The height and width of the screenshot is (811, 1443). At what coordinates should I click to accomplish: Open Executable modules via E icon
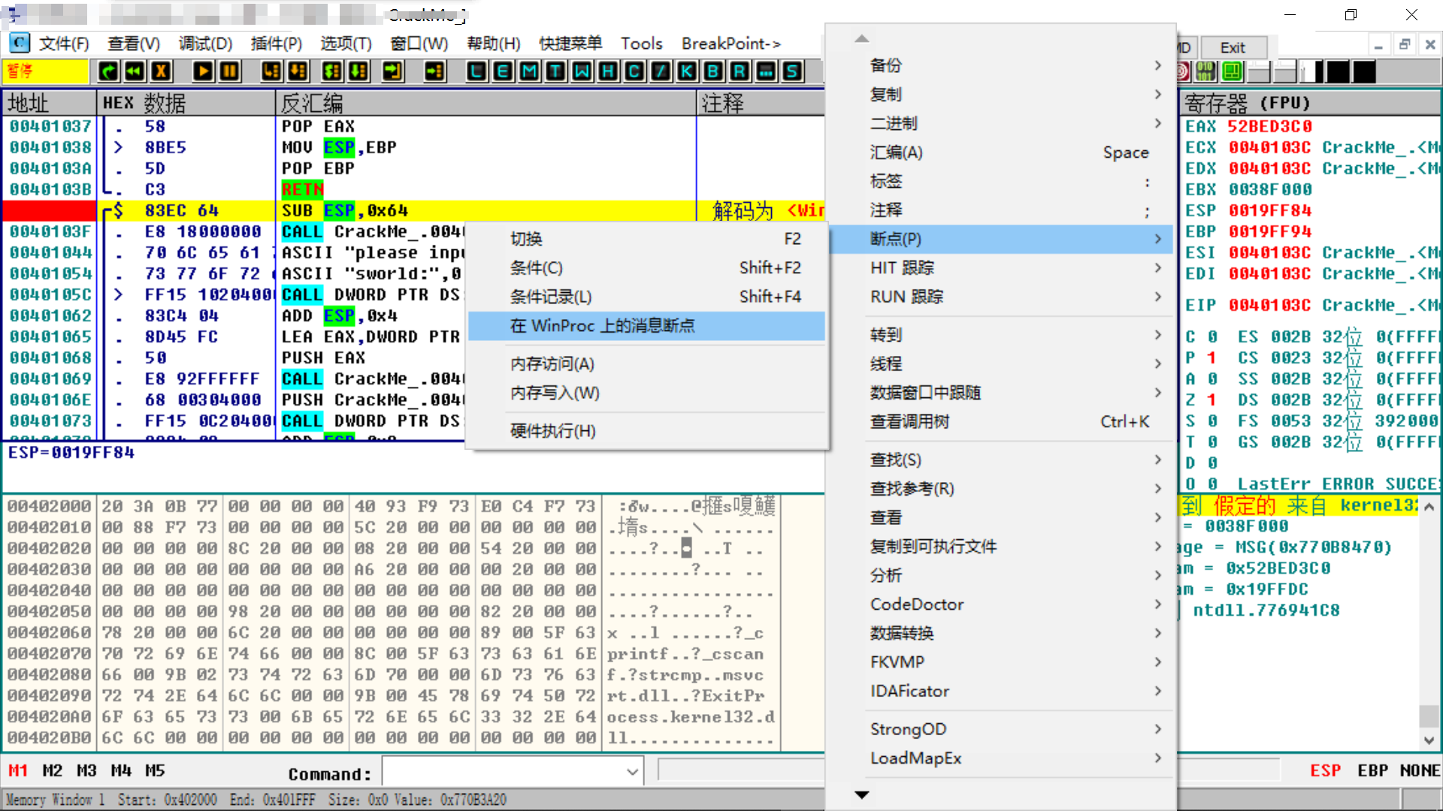503,71
